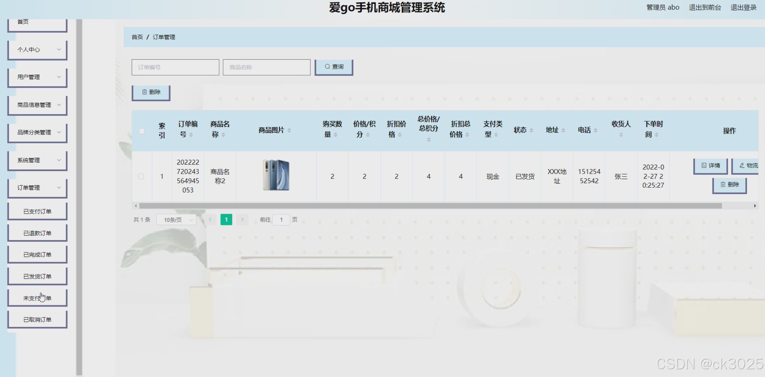The height and width of the screenshot is (377, 765).
Task: Select the 已退款订单 submenu item
Action: [x=37, y=233]
